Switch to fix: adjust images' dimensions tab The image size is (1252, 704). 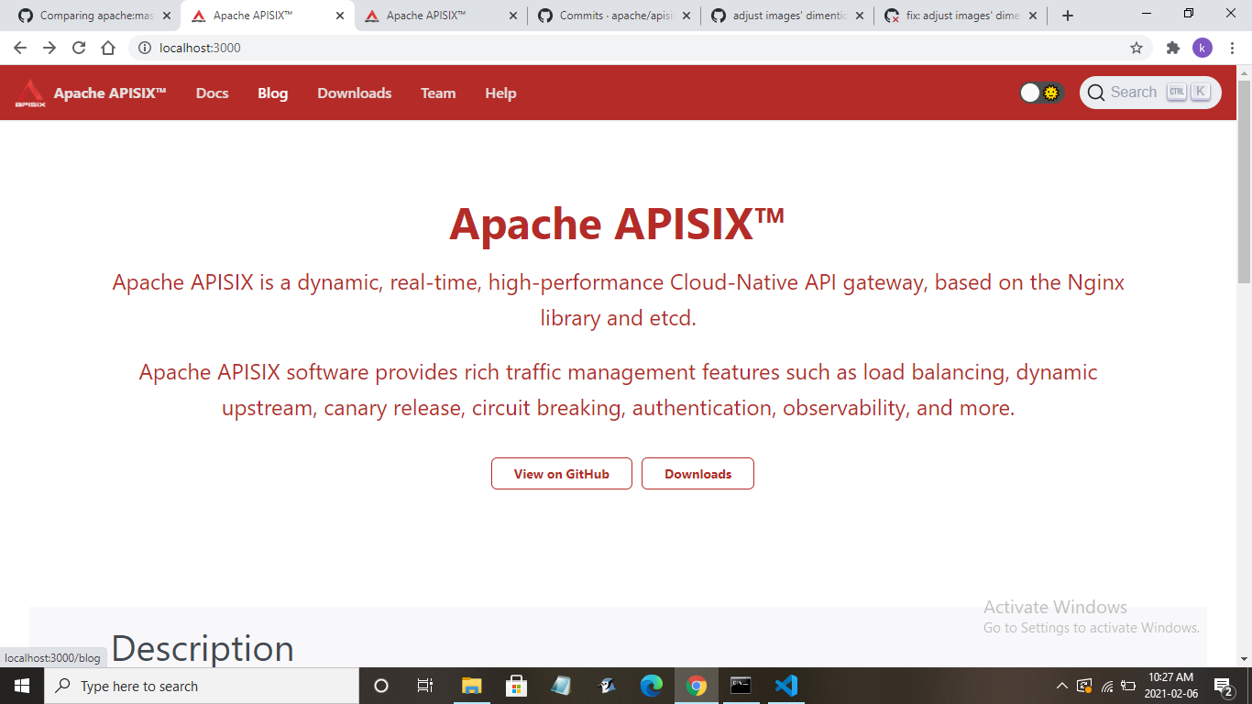coord(960,16)
